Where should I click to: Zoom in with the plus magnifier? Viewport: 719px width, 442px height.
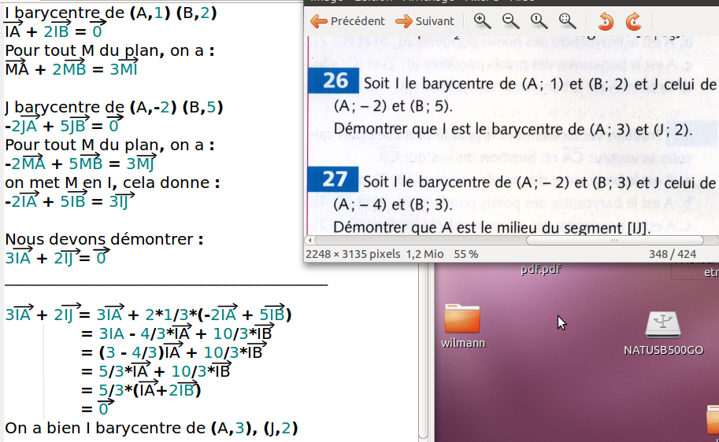[x=483, y=21]
